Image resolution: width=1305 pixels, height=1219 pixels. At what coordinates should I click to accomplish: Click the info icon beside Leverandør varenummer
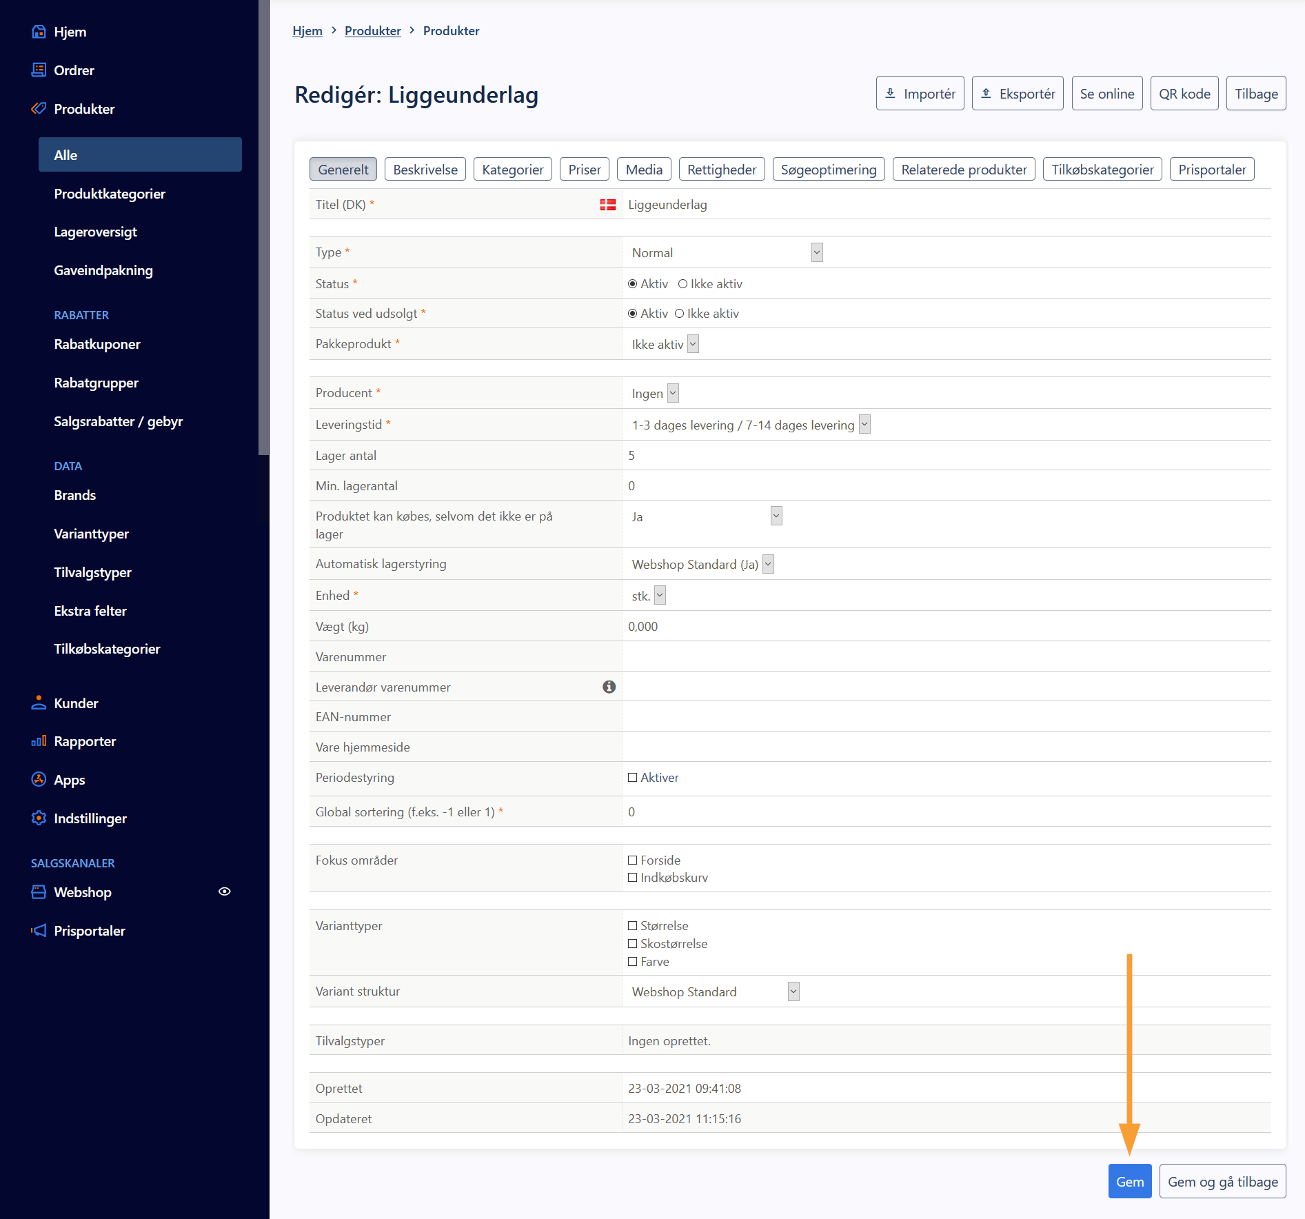click(609, 687)
